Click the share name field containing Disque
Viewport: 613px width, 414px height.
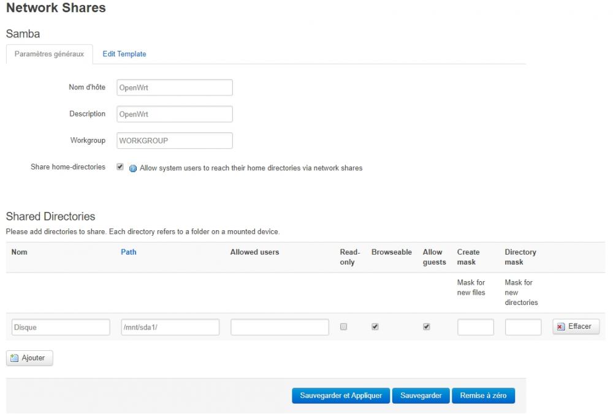coord(60,327)
